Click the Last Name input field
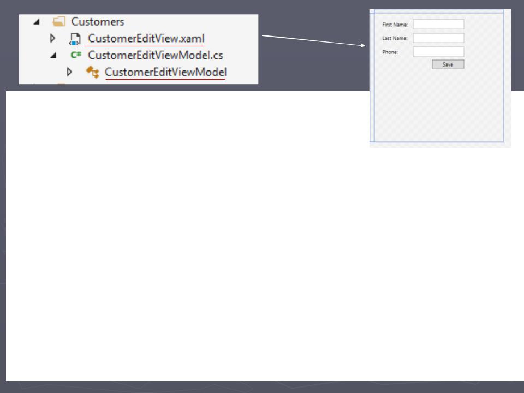The image size is (524, 393). point(438,38)
